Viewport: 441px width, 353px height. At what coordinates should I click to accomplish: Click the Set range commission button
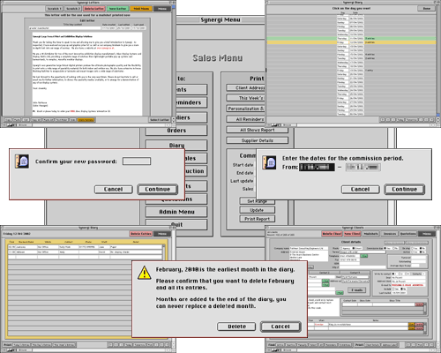pyautogui.click(x=258, y=201)
